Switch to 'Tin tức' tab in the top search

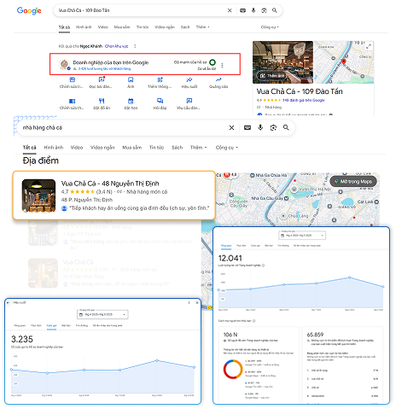(x=143, y=27)
